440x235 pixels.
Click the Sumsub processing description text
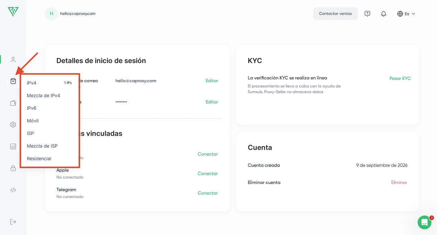(294, 89)
